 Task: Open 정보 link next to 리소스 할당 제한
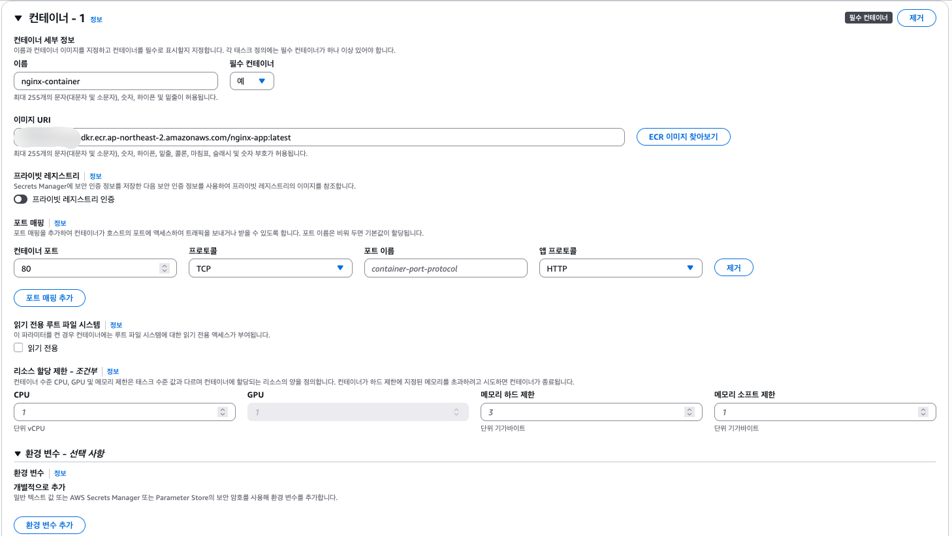113,371
